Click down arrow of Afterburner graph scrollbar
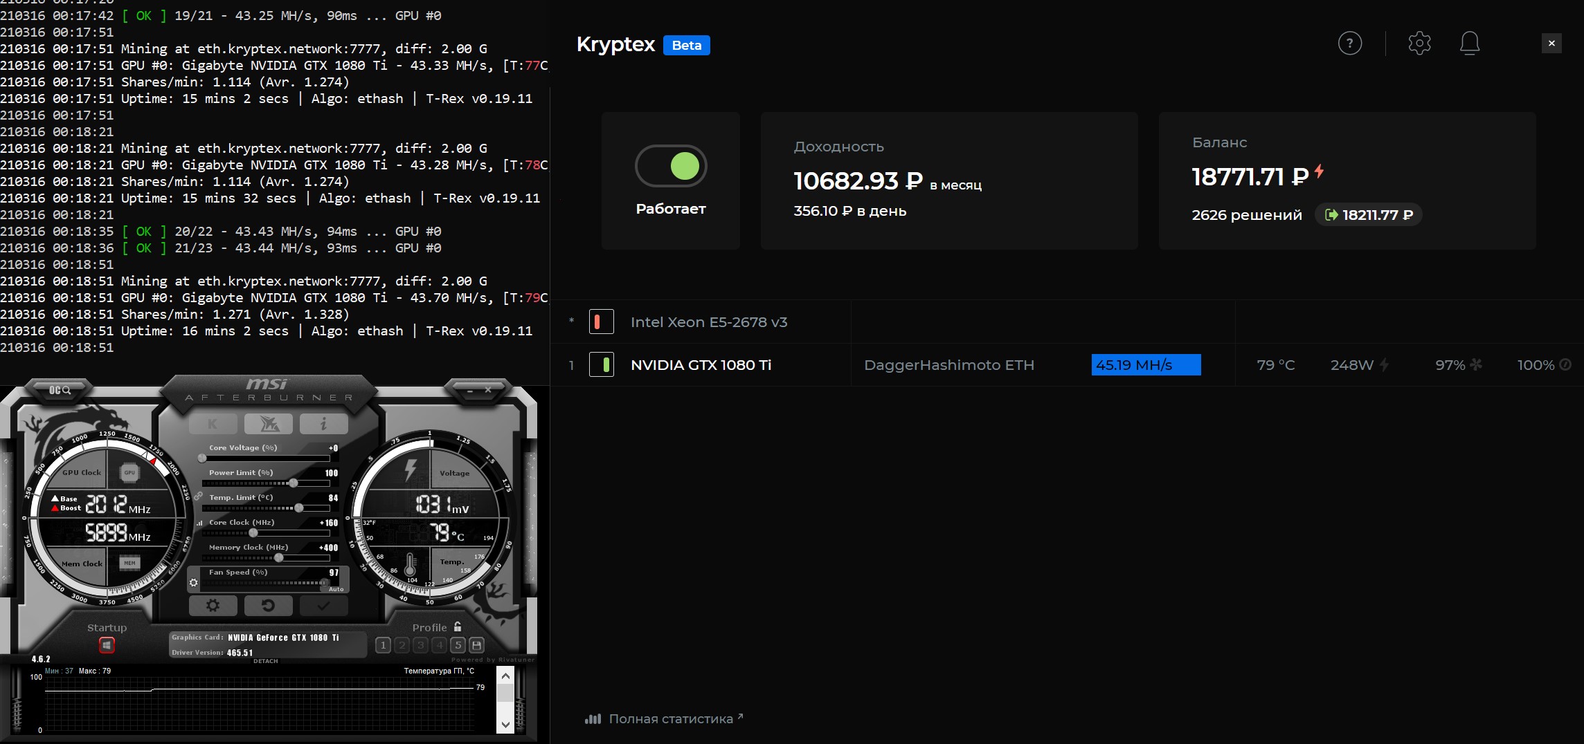The height and width of the screenshot is (744, 1584). coord(505,725)
